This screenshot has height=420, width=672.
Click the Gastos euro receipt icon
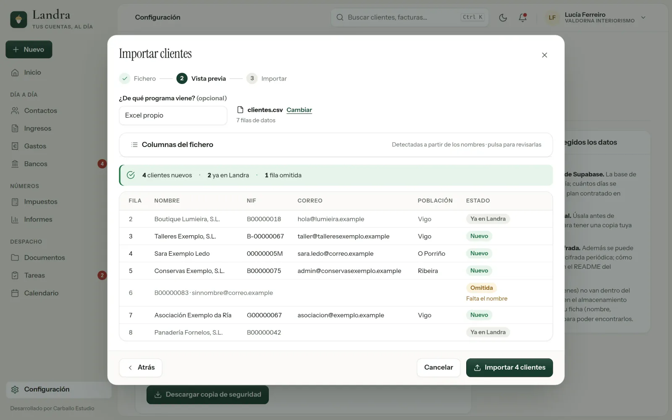point(15,146)
